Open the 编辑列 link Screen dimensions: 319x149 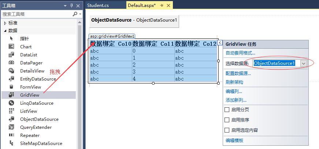234,92
